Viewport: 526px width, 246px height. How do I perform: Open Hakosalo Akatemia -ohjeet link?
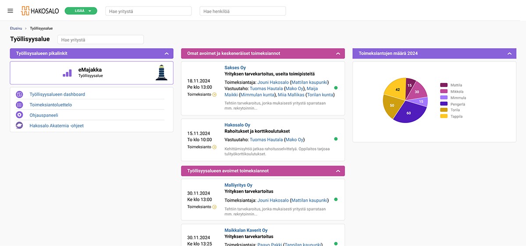(57, 126)
